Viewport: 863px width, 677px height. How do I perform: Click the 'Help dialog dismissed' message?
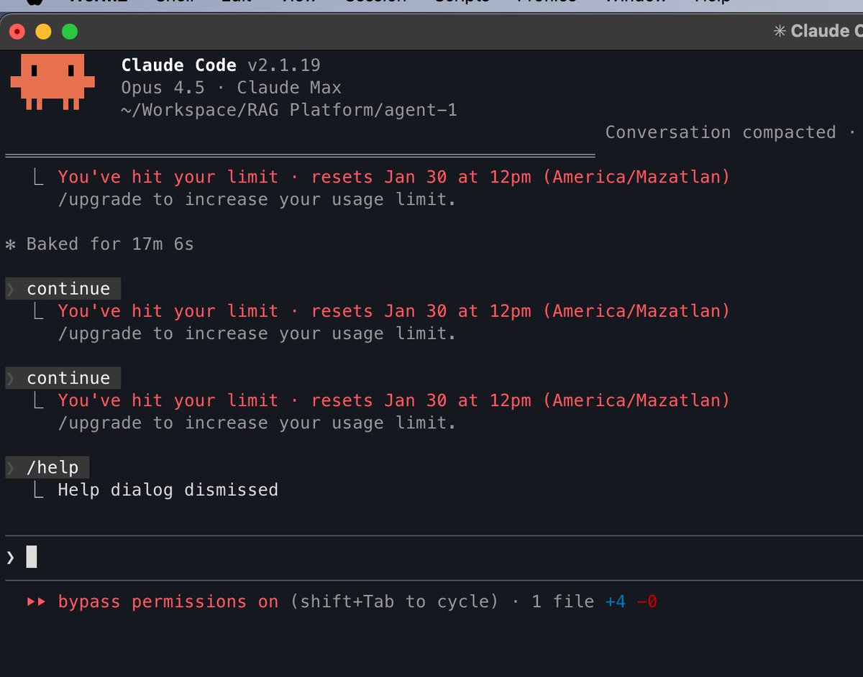168,490
